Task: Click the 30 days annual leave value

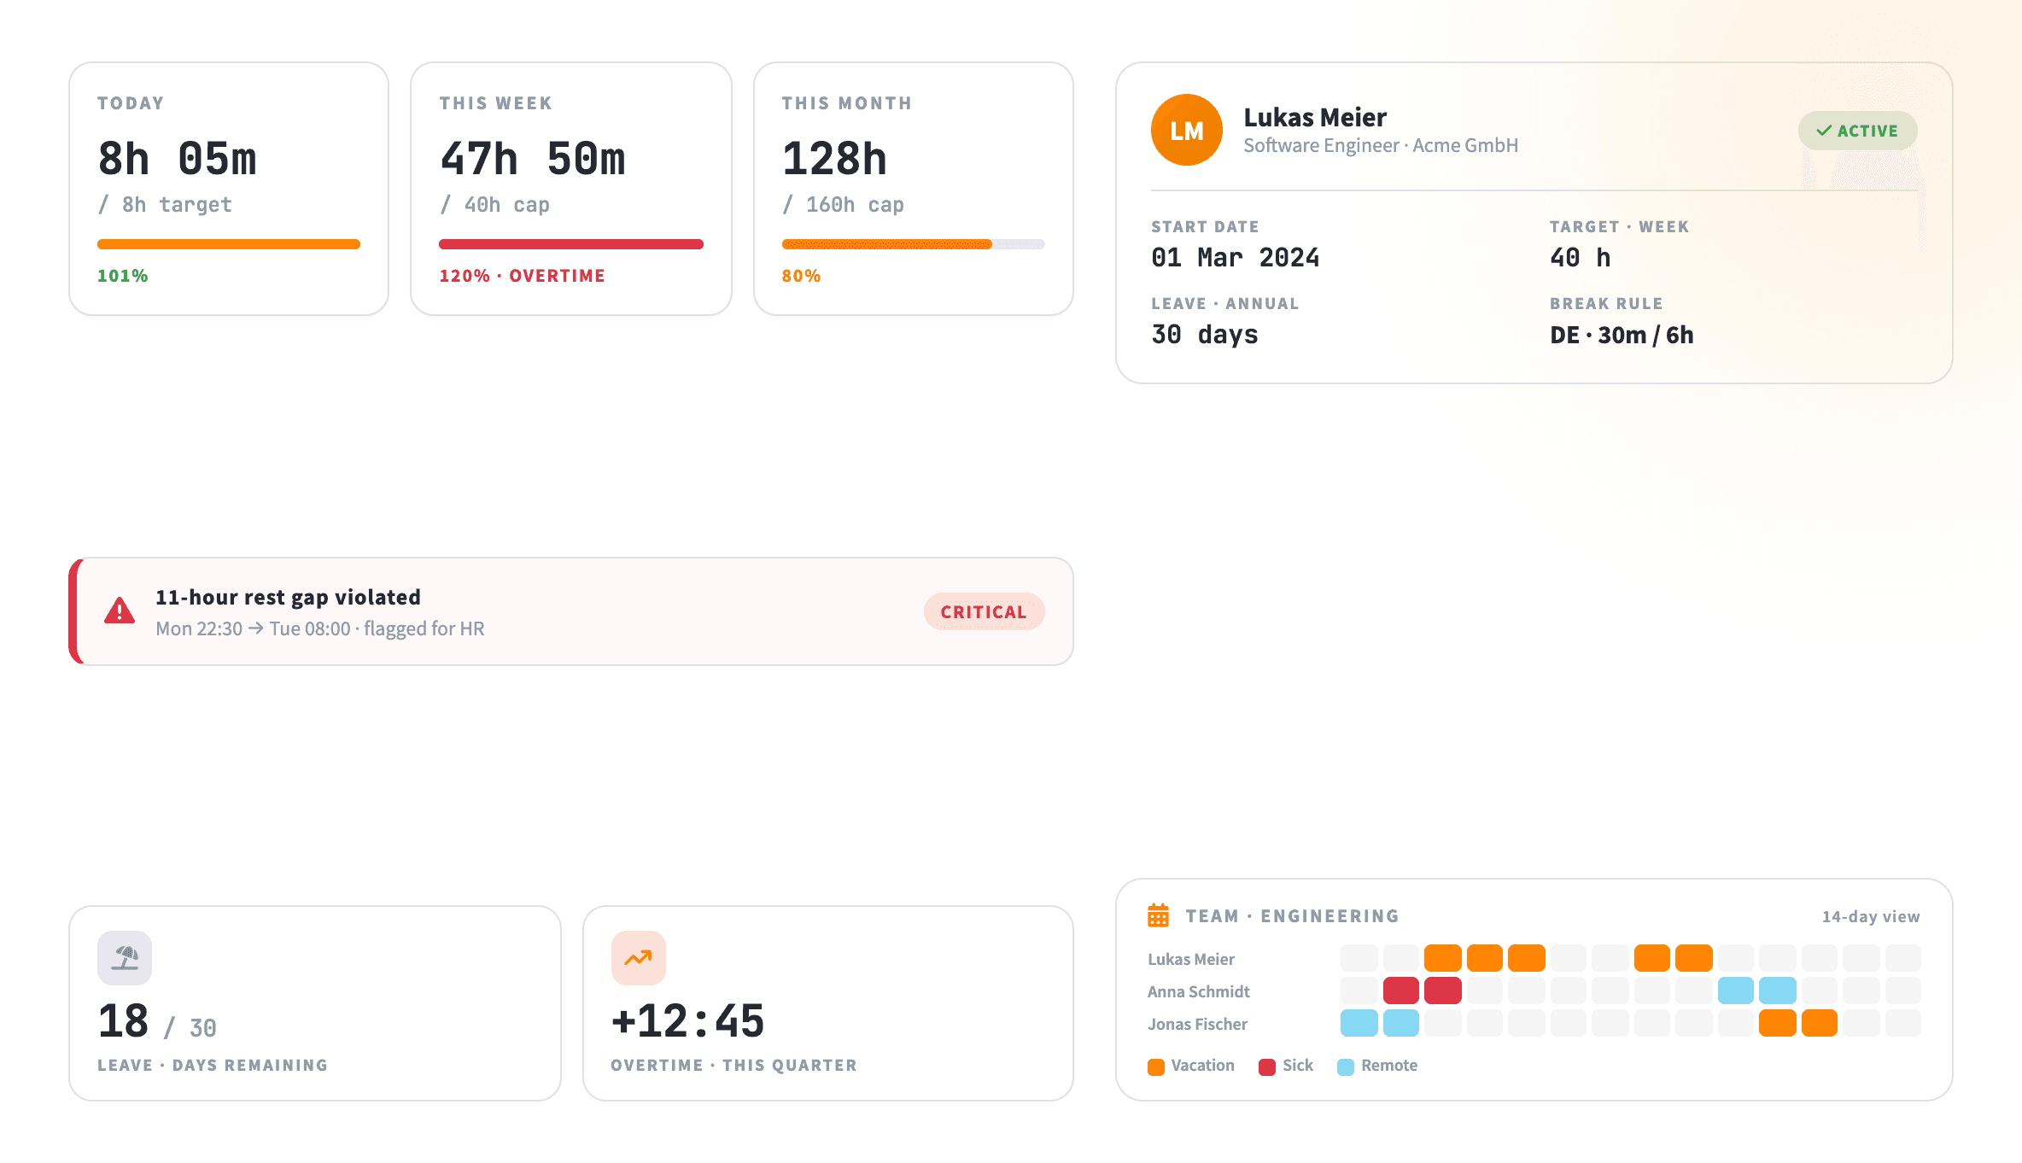Action: (1205, 335)
